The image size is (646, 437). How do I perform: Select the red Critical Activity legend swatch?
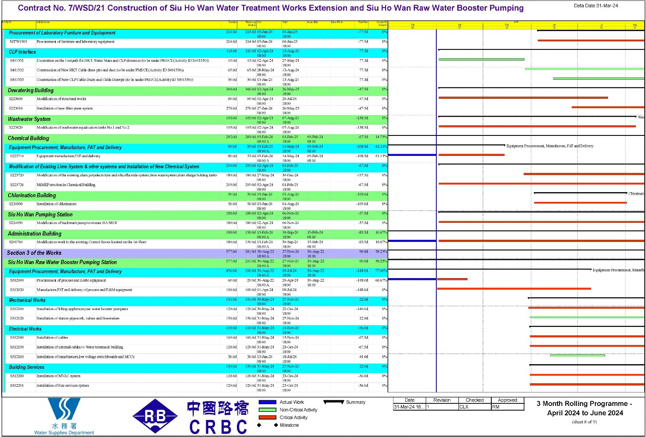pyautogui.click(x=268, y=417)
